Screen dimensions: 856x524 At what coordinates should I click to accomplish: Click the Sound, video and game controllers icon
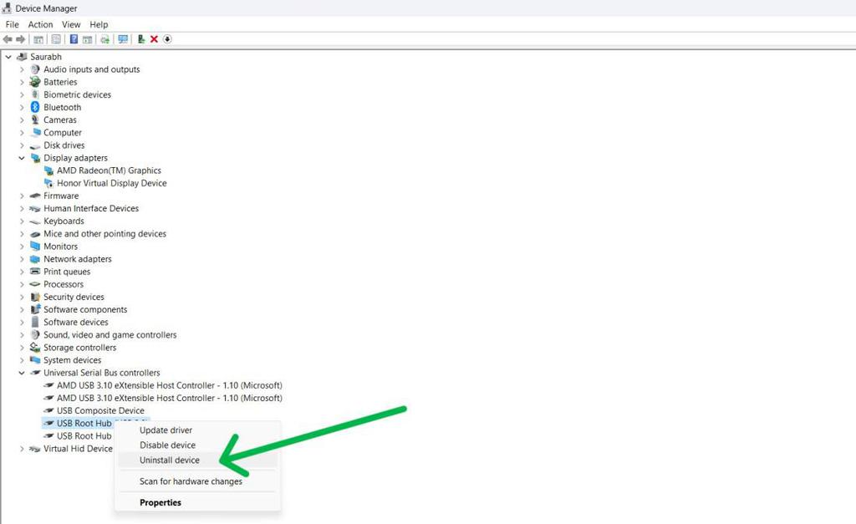[35, 334]
